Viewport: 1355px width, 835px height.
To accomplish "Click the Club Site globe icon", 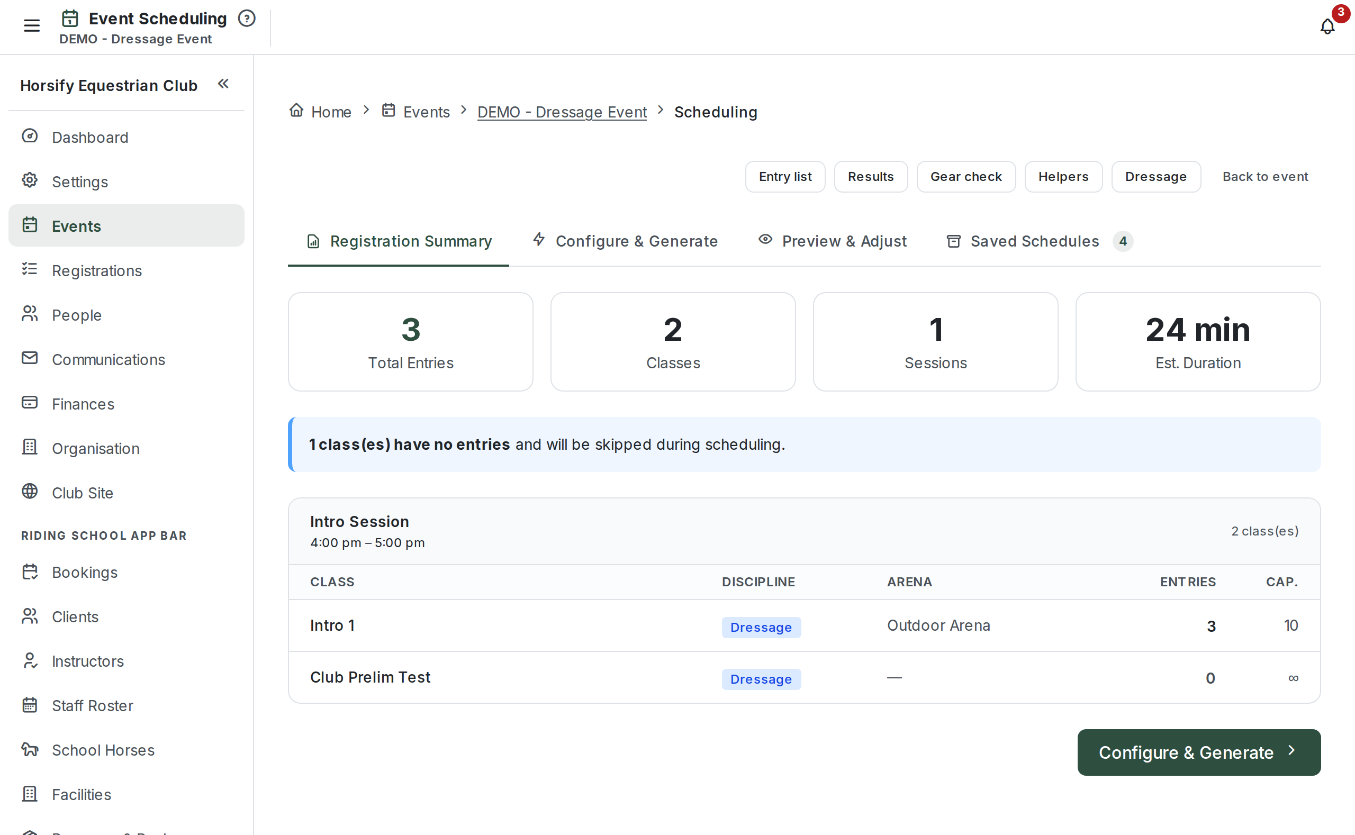I will (30, 492).
